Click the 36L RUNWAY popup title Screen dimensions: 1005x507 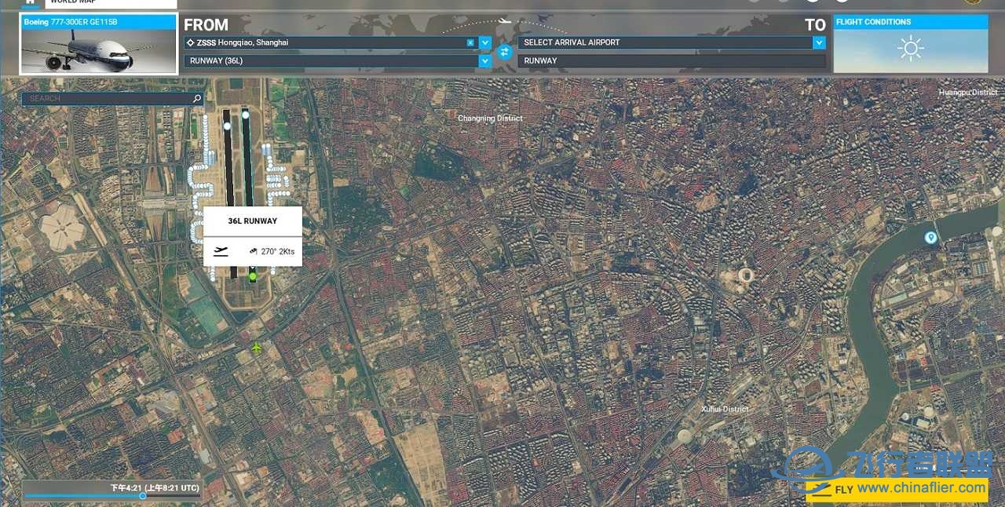tap(253, 221)
